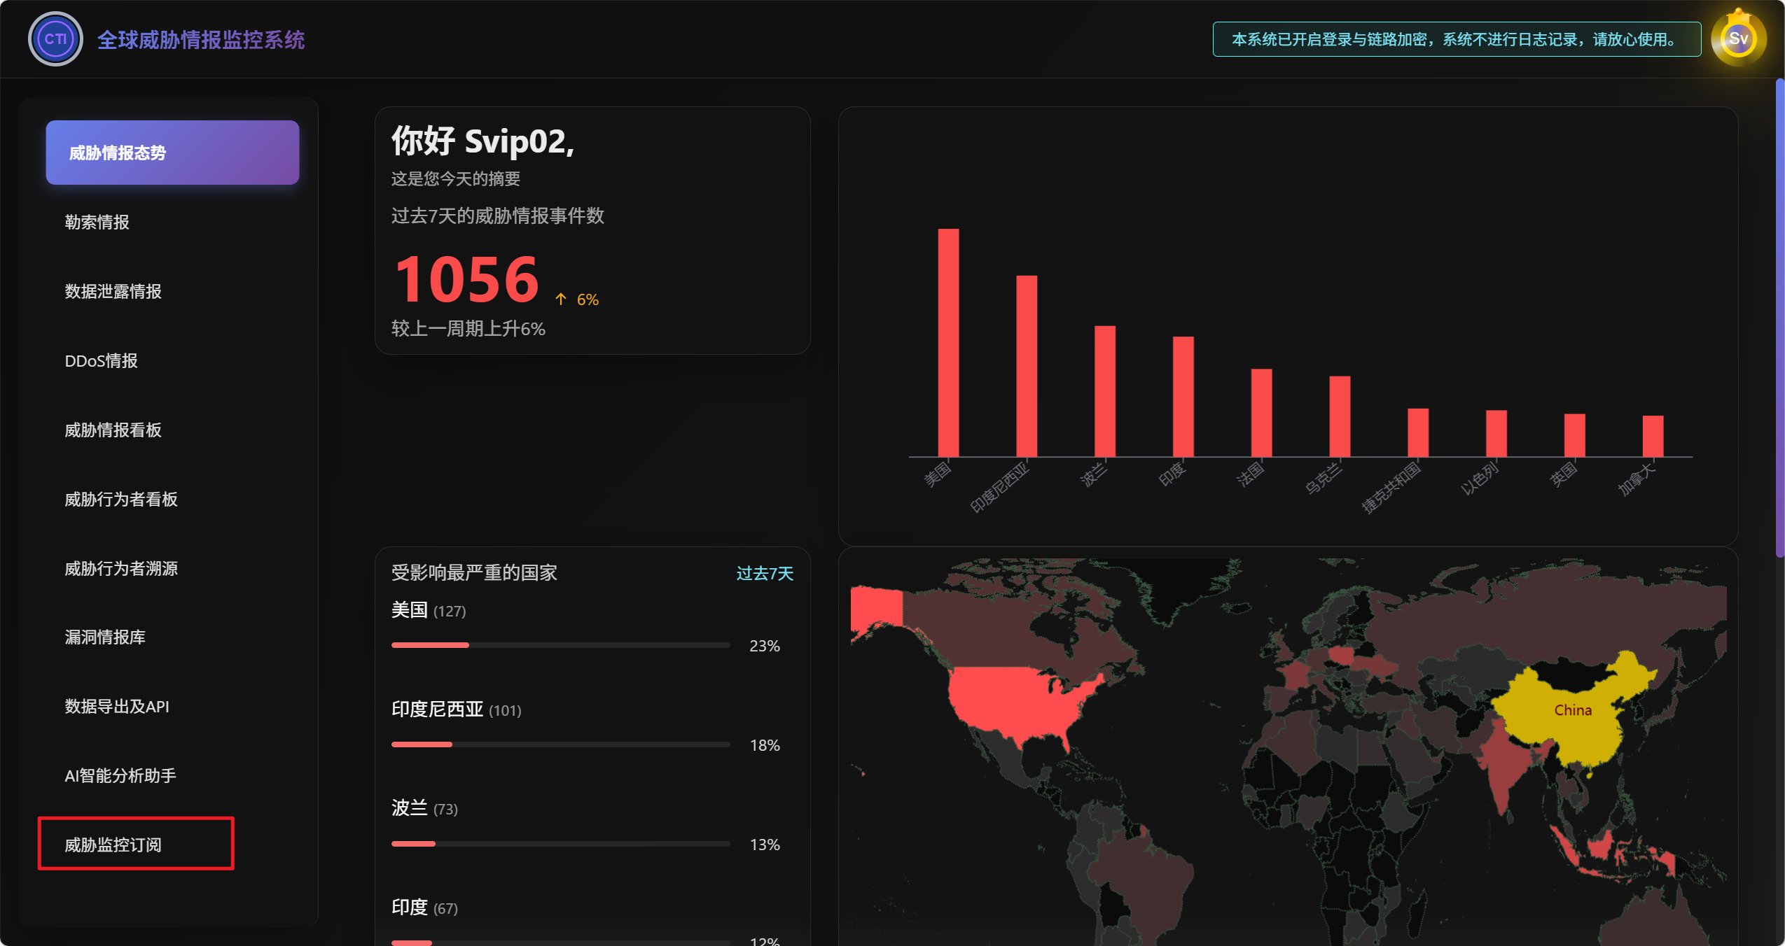Launch AI智能分析助手
The image size is (1785, 946).
point(120,775)
